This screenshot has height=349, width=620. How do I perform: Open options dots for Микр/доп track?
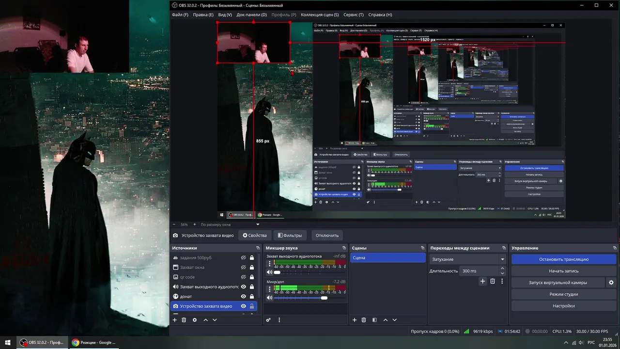click(x=269, y=289)
